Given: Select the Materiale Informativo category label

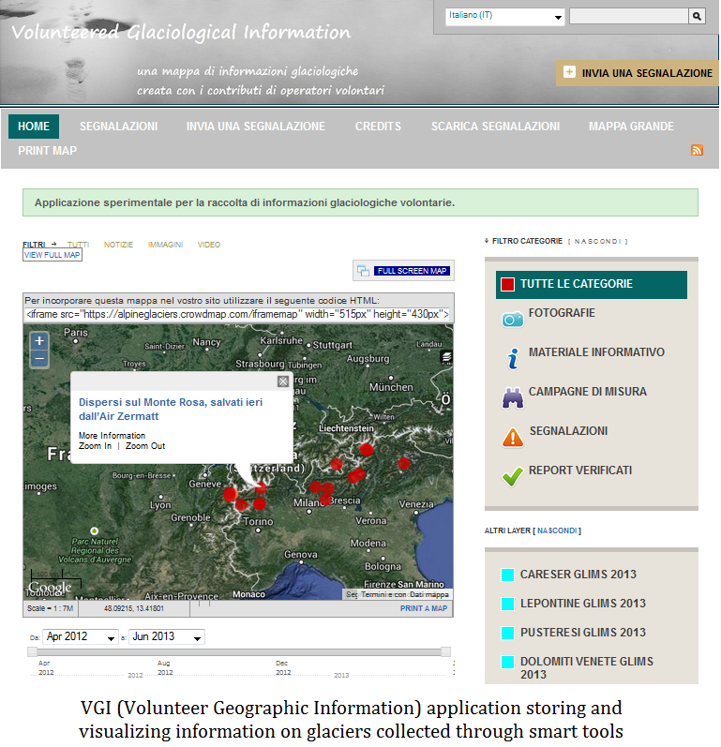Looking at the screenshot, I should (x=596, y=352).
